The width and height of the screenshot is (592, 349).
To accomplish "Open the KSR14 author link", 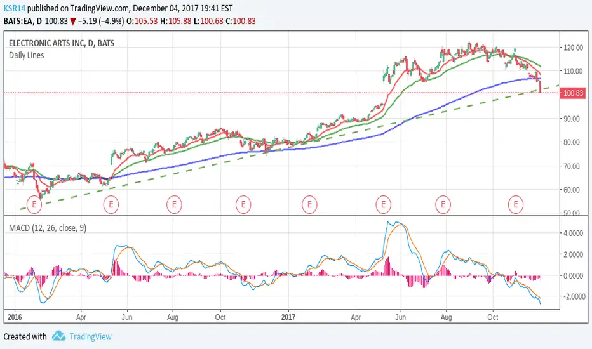I will pos(15,8).
